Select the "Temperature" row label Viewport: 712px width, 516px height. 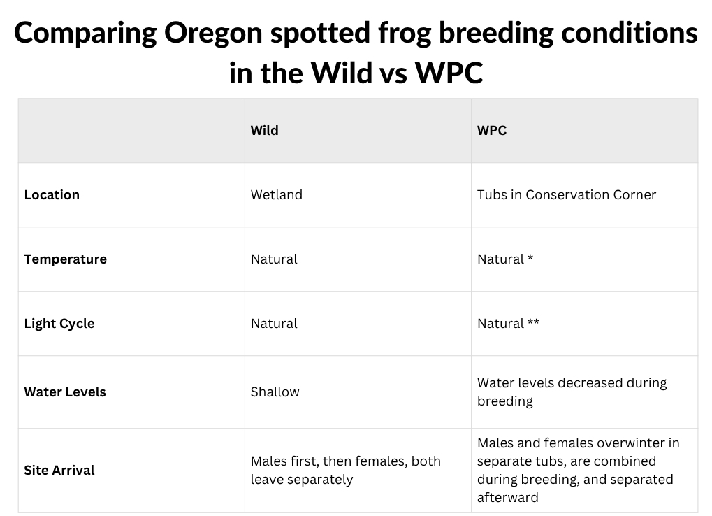coord(65,259)
